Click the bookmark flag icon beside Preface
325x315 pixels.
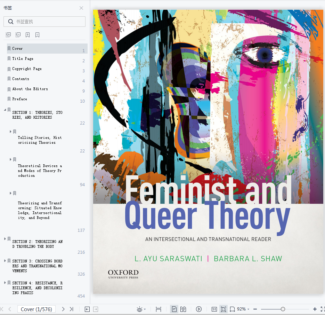9,99
